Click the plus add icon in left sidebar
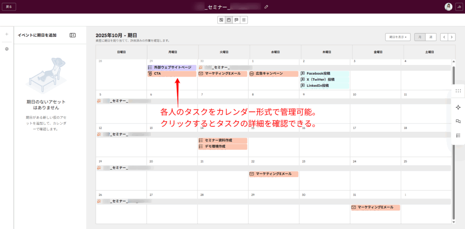Image resolution: width=465 pixels, height=229 pixels. (7, 34)
